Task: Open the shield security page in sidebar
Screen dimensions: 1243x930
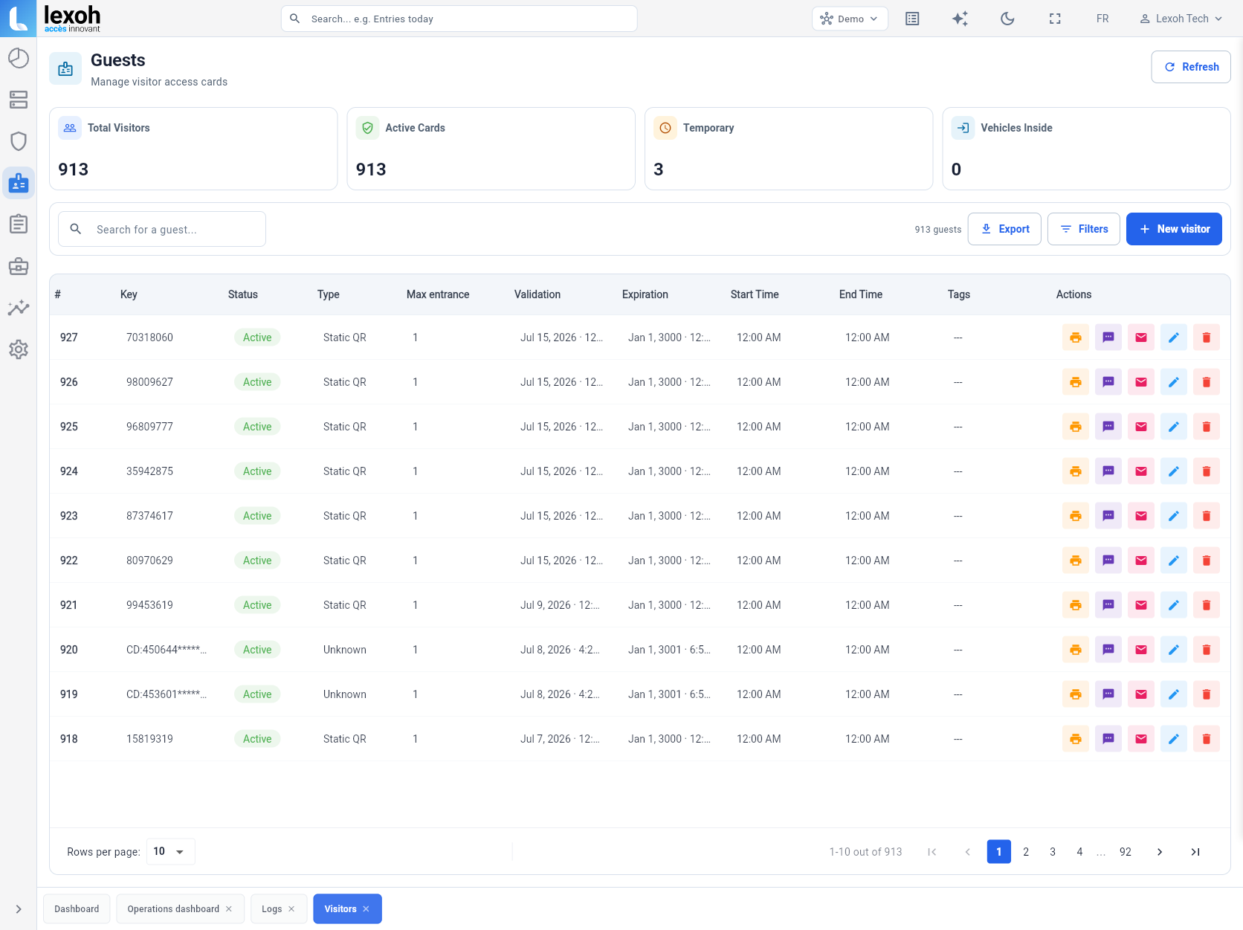Action: [19, 141]
